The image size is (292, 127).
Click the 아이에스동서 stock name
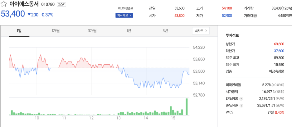pyautogui.click(x=24, y=4)
